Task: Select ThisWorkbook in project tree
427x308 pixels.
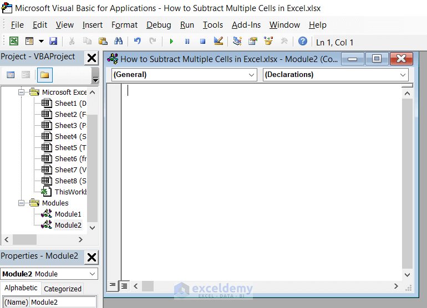Action: click(x=64, y=192)
